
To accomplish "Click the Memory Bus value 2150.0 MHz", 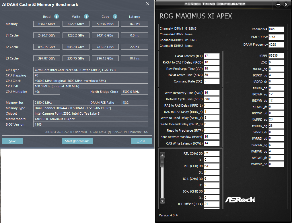I will 47,103.
